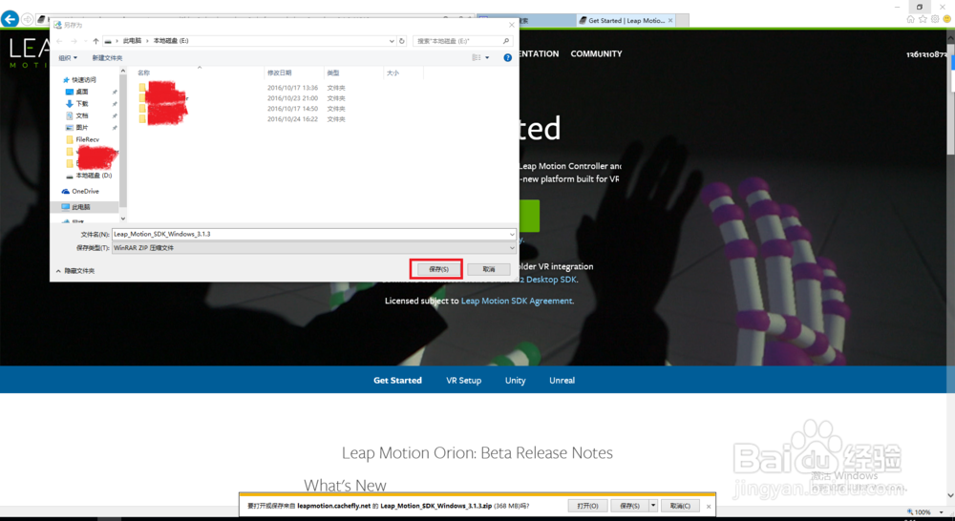
Task: Expand the 文件名 dropdown arrow
Action: (x=512, y=234)
